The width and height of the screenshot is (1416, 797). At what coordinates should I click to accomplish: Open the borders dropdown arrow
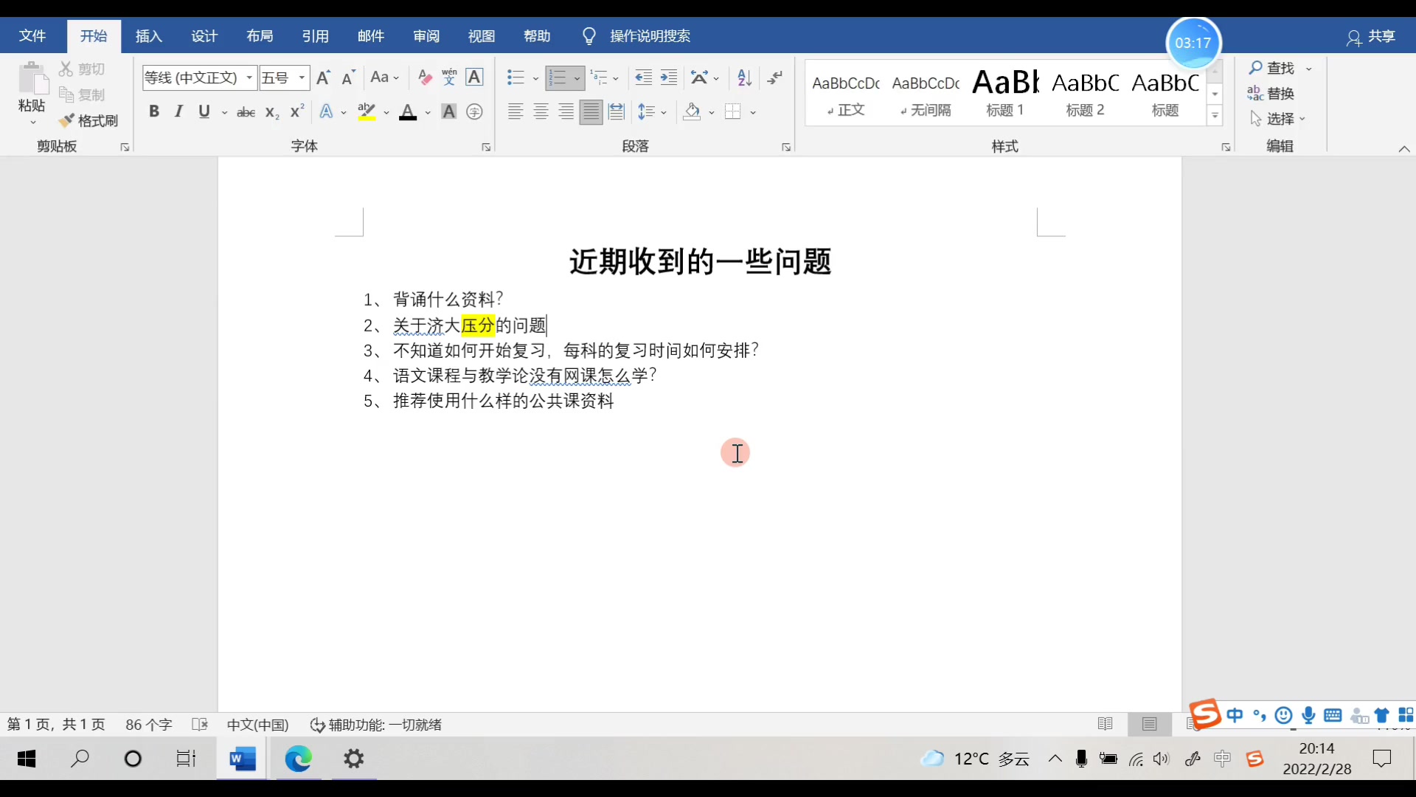click(753, 113)
